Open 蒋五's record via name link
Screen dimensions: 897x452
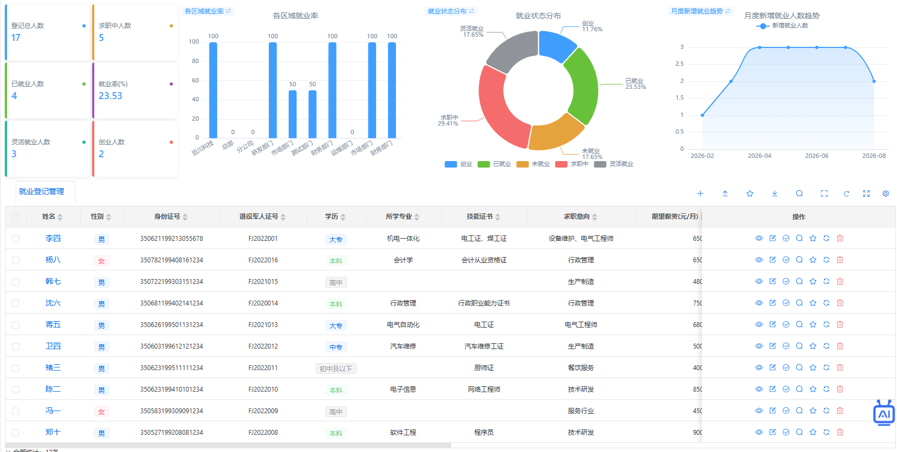[53, 324]
